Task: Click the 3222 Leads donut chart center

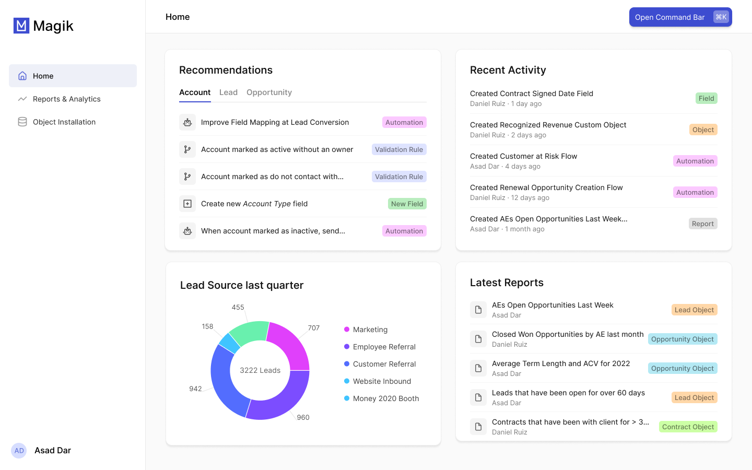Action: pyautogui.click(x=260, y=370)
